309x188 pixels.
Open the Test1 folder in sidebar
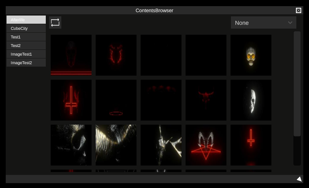pos(26,37)
